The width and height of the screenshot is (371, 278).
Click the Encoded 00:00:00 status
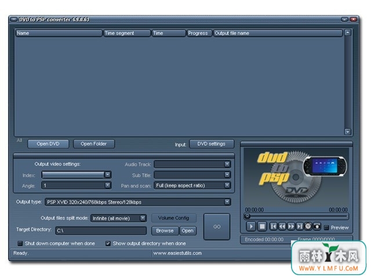click(264, 239)
